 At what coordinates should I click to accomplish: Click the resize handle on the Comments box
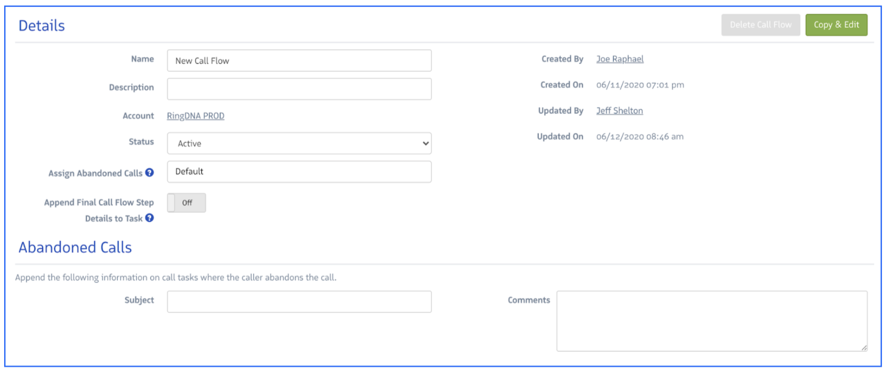pos(864,347)
